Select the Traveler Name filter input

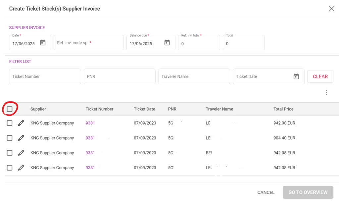pyautogui.click(x=194, y=76)
